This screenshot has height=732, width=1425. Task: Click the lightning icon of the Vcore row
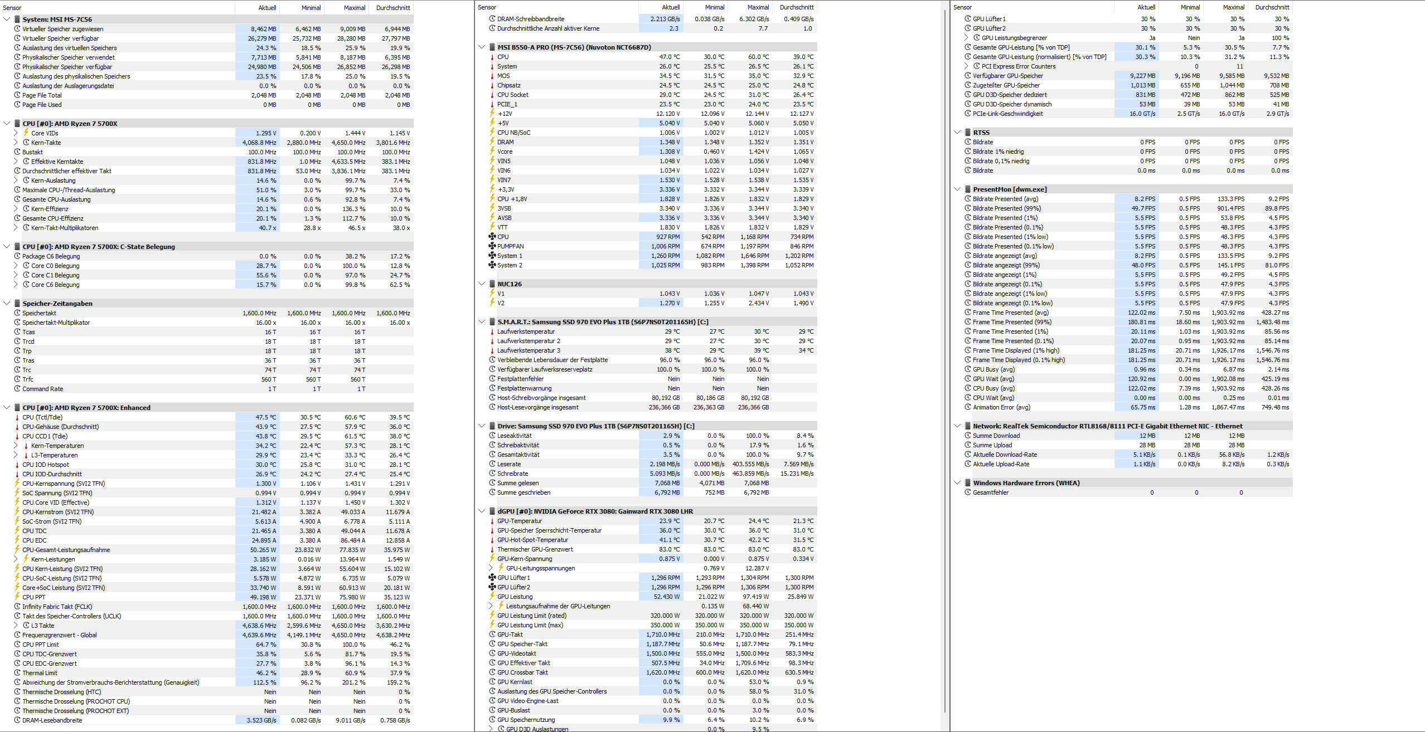pyautogui.click(x=492, y=152)
